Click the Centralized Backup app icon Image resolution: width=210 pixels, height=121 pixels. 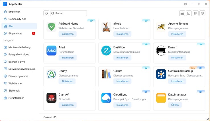tap(161, 74)
